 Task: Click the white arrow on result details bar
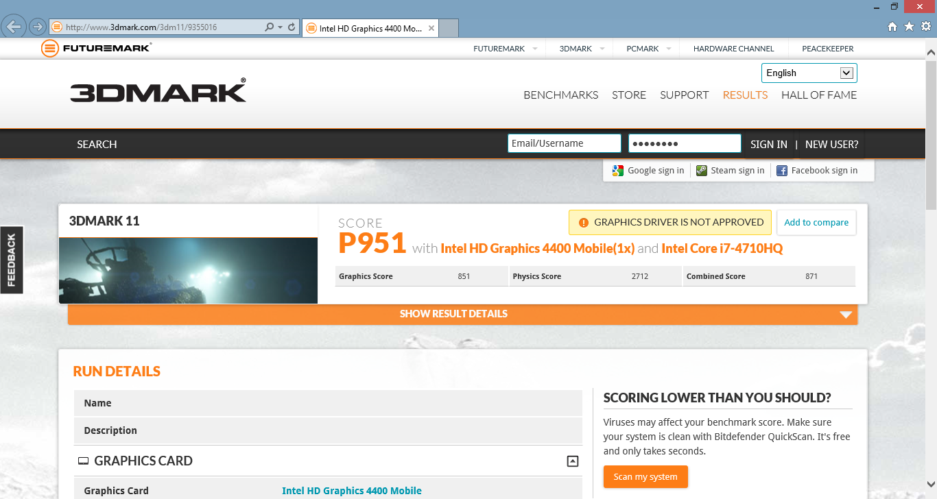[846, 315]
